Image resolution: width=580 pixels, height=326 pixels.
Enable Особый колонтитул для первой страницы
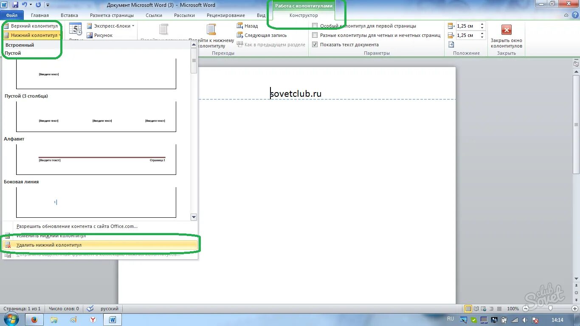[315, 26]
